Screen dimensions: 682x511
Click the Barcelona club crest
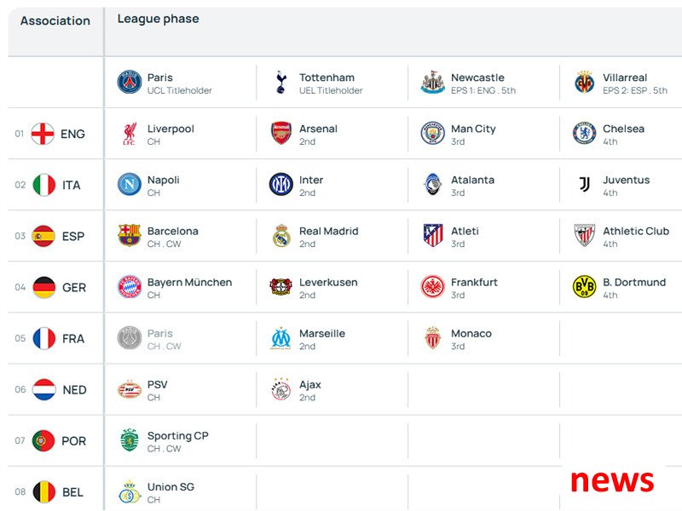(x=130, y=236)
